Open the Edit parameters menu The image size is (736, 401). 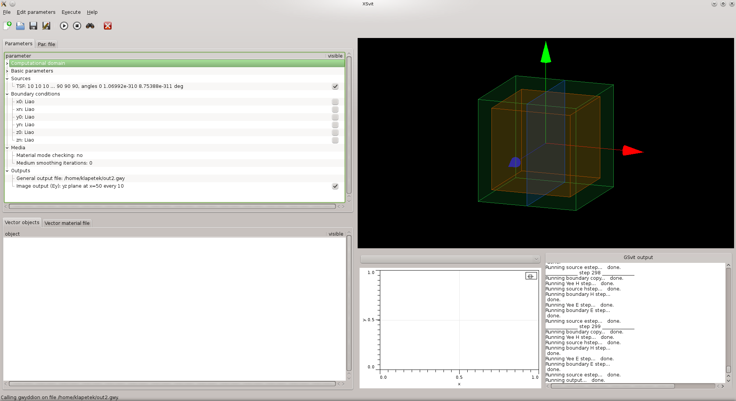36,12
